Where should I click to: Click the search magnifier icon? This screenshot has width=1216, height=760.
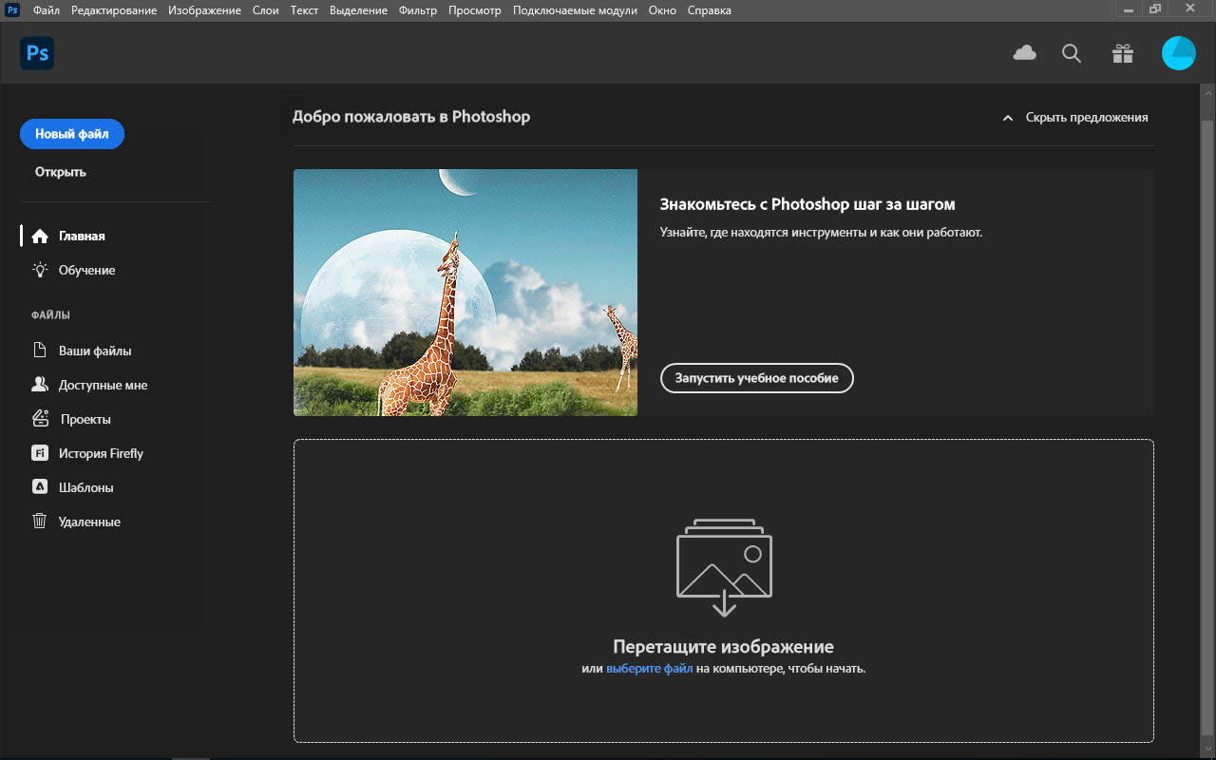coord(1072,54)
